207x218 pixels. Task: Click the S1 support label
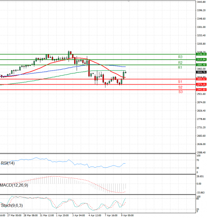180,82
